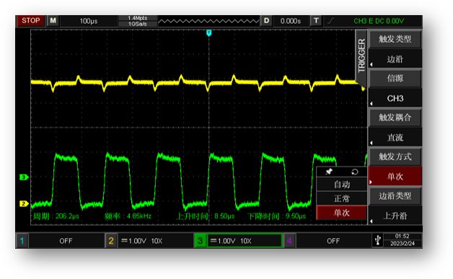Click the 周期 206.2µs measurement
Viewport: 453px width, 279px height.
pos(56,216)
